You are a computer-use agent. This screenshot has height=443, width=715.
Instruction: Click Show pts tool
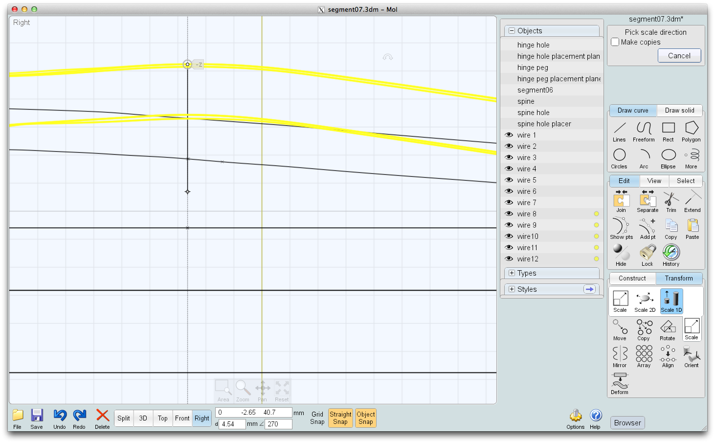click(621, 229)
